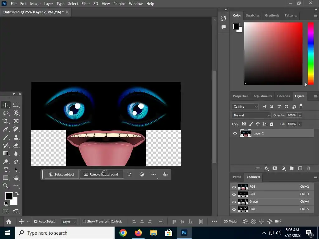Select the Crop tool

click(6, 121)
